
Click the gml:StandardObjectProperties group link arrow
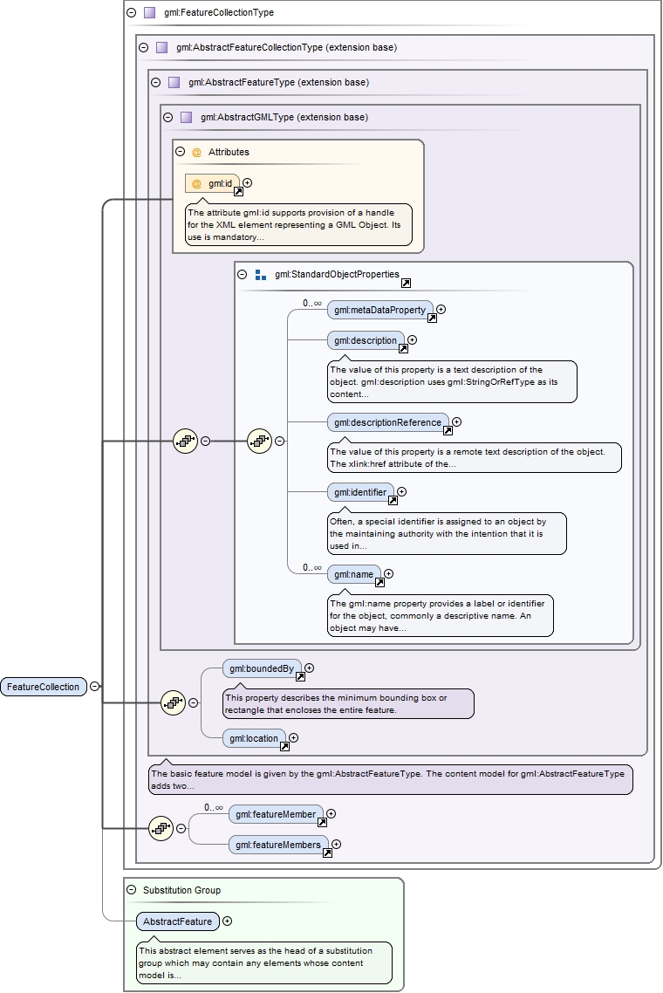[406, 283]
